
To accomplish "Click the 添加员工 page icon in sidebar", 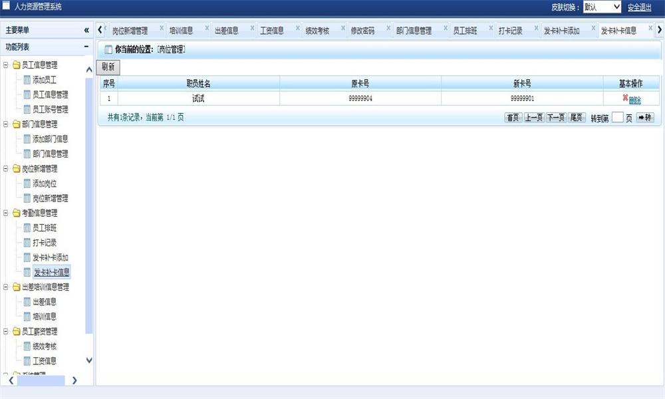I will click(27, 80).
